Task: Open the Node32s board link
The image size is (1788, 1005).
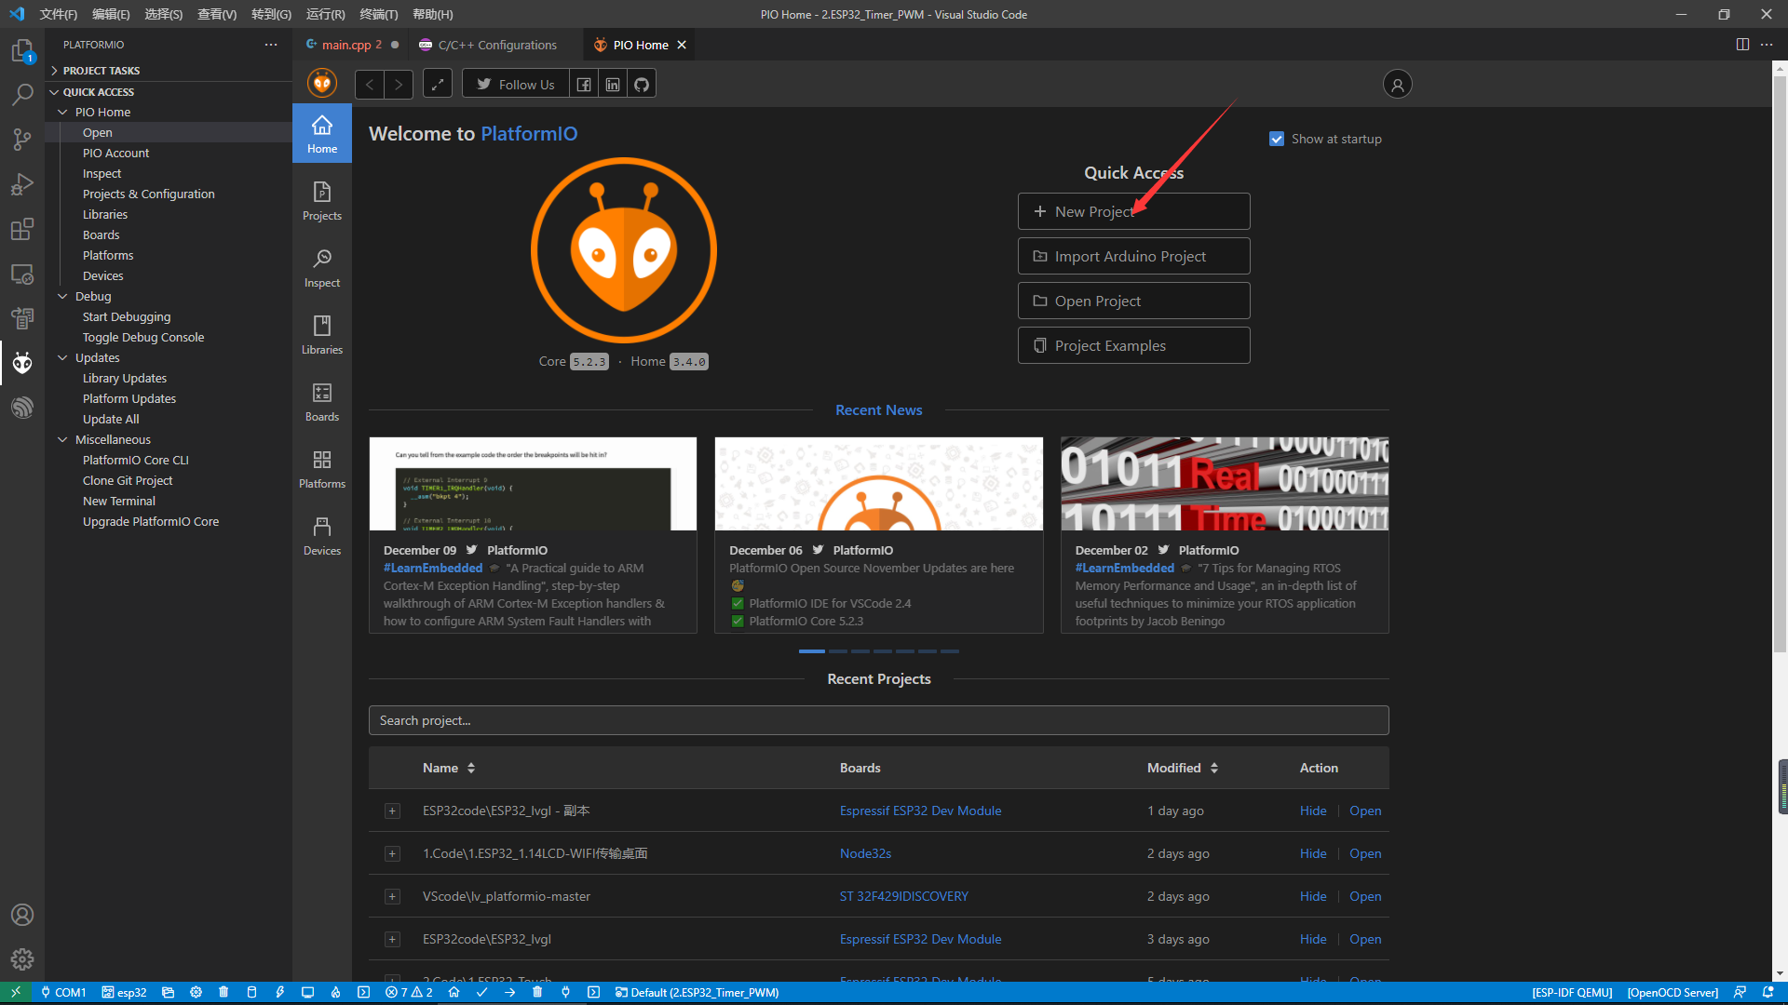Action: (865, 853)
